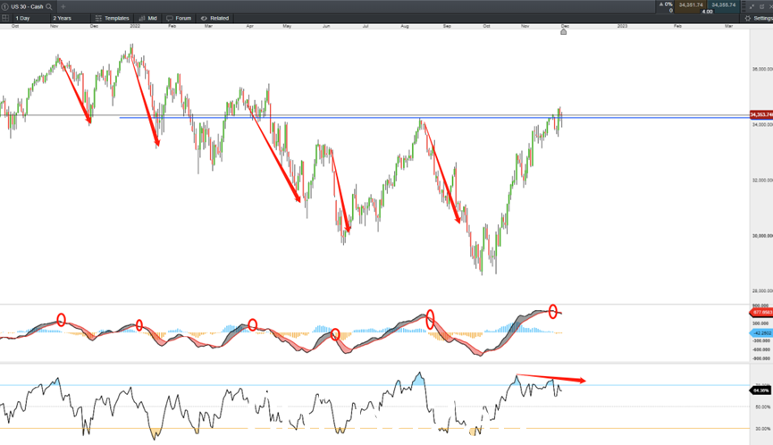773x445 pixels.
Task: Select the US 30 - Cash tab
Action: [27, 7]
